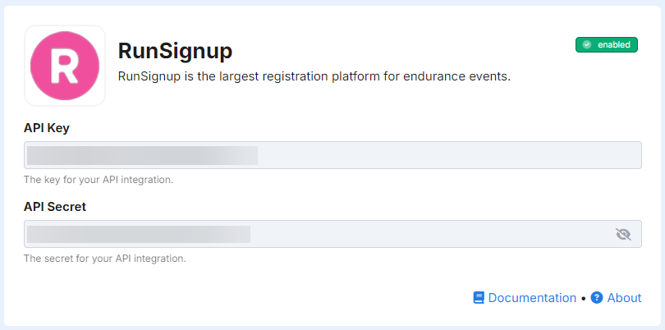Click the green enabled status badge

tap(607, 45)
